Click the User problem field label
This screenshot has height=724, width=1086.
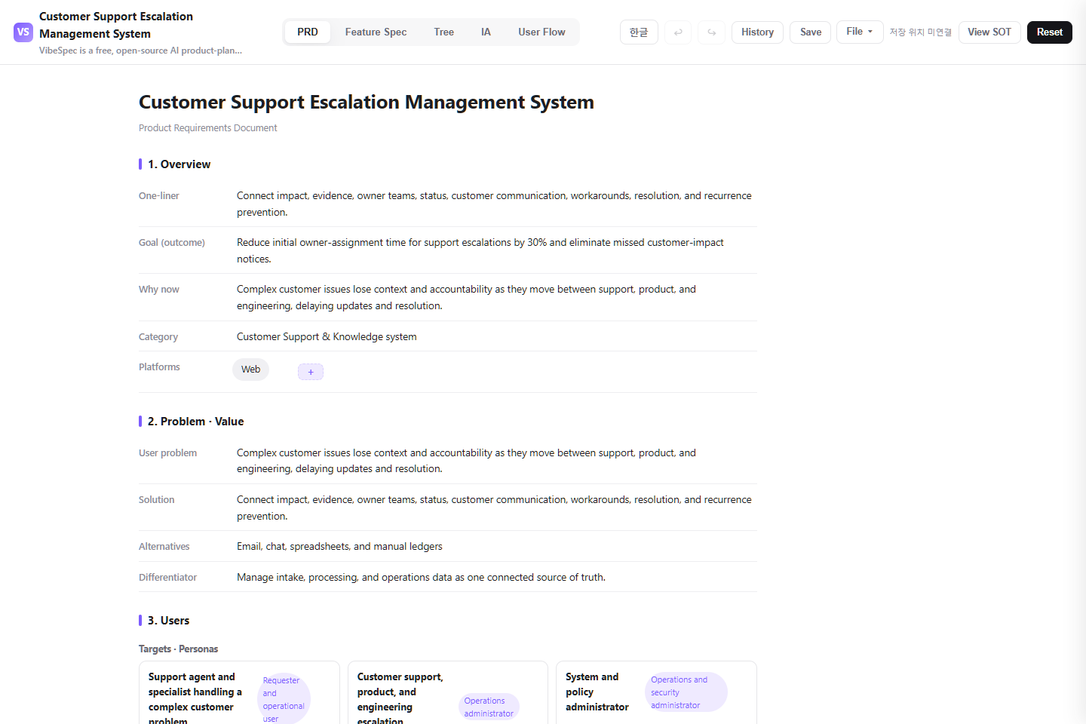(x=167, y=453)
